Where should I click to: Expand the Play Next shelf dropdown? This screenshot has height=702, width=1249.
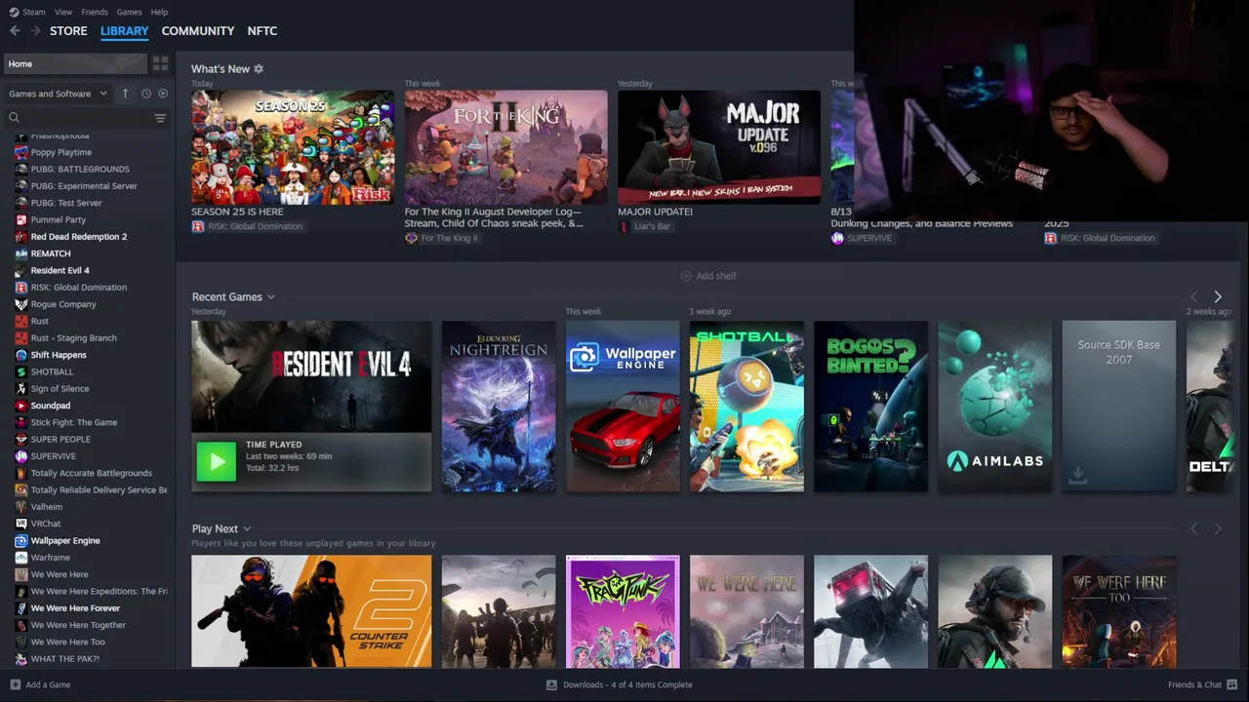pos(247,528)
